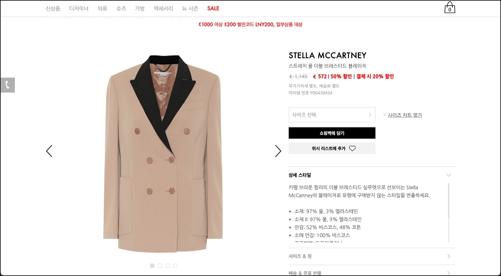Expand the 배송 & 무료 반품 section
The image size is (501, 276).
[x=371, y=273]
